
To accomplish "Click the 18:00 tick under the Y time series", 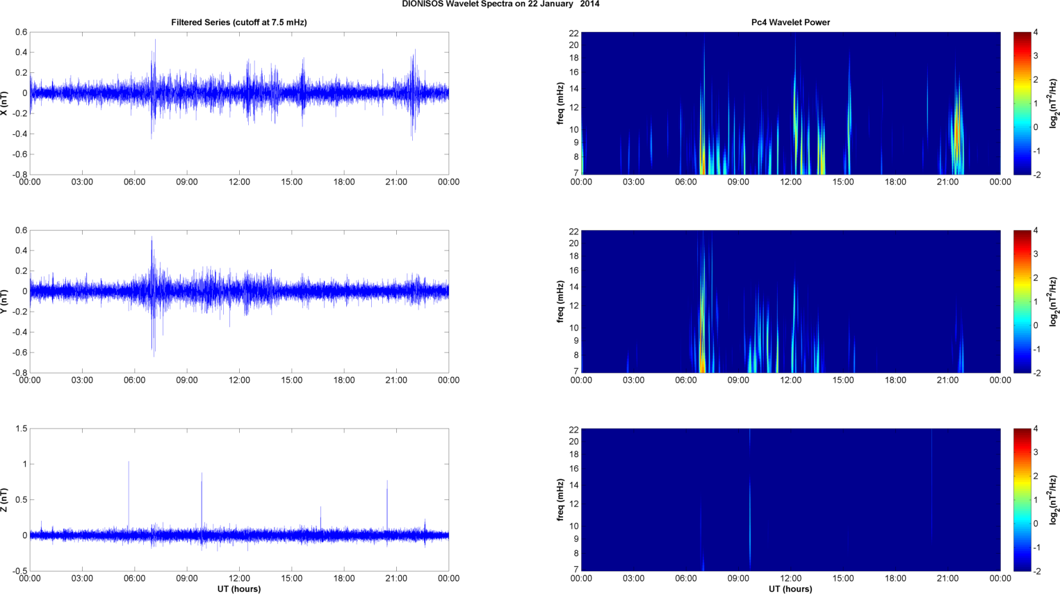I will 344,380.
